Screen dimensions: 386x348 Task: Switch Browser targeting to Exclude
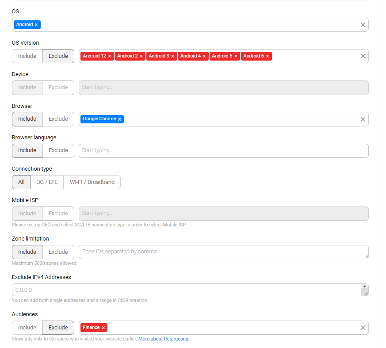pyautogui.click(x=58, y=119)
